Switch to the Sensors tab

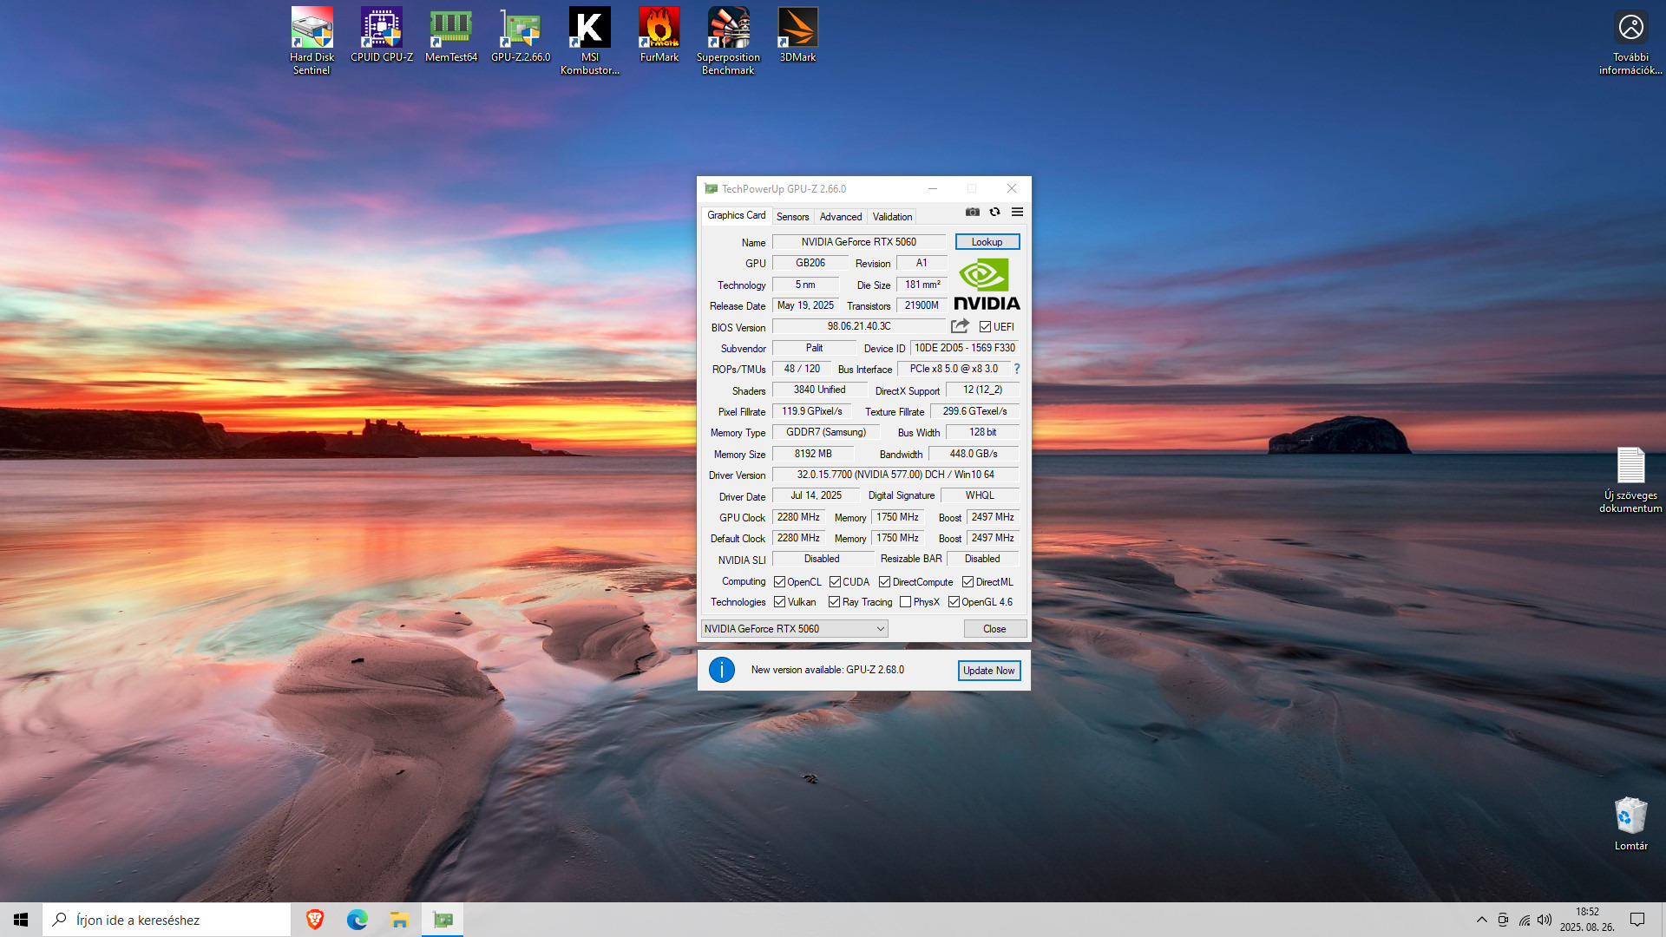click(792, 217)
